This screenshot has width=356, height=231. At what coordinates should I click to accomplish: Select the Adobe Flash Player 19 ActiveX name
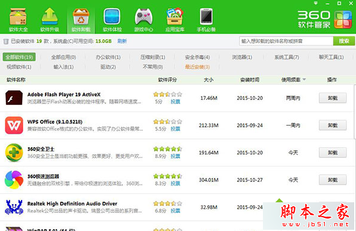tap(64, 95)
